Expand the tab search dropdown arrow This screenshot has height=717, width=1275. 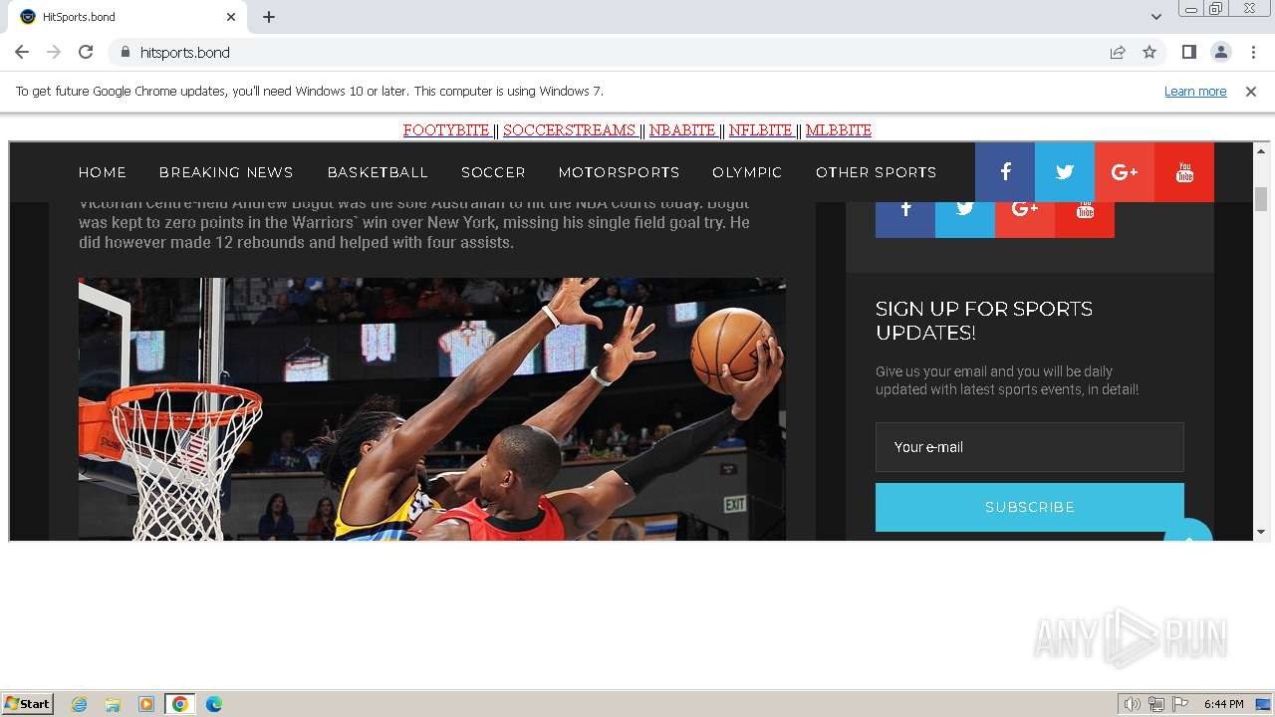coord(1155,17)
